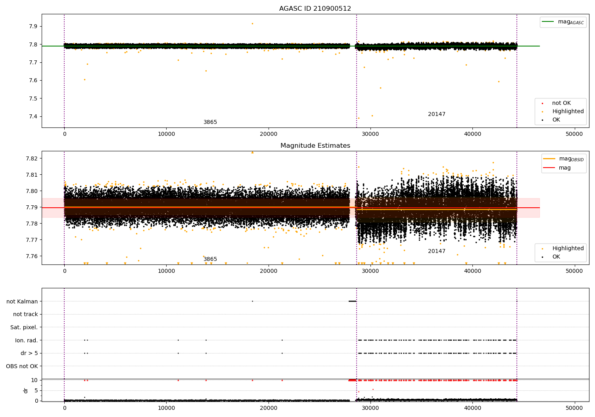Click the '50000' x-tick under the top plot

574,134
